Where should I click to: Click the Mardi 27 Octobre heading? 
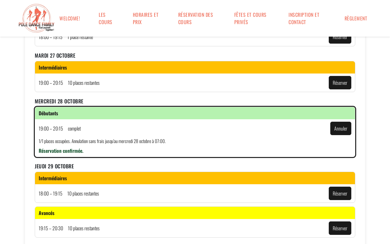(x=55, y=56)
